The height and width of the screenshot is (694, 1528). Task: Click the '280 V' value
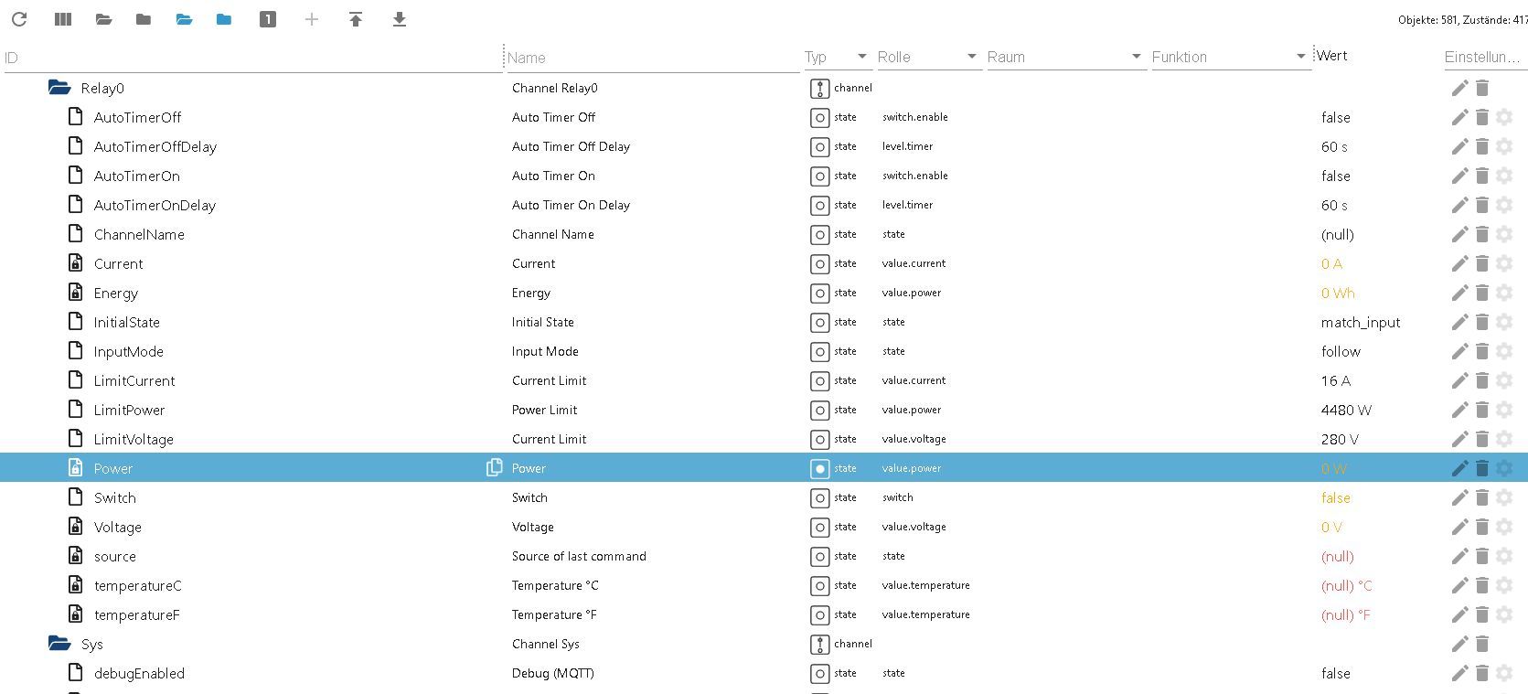pyautogui.click(x=1340, y=439)
